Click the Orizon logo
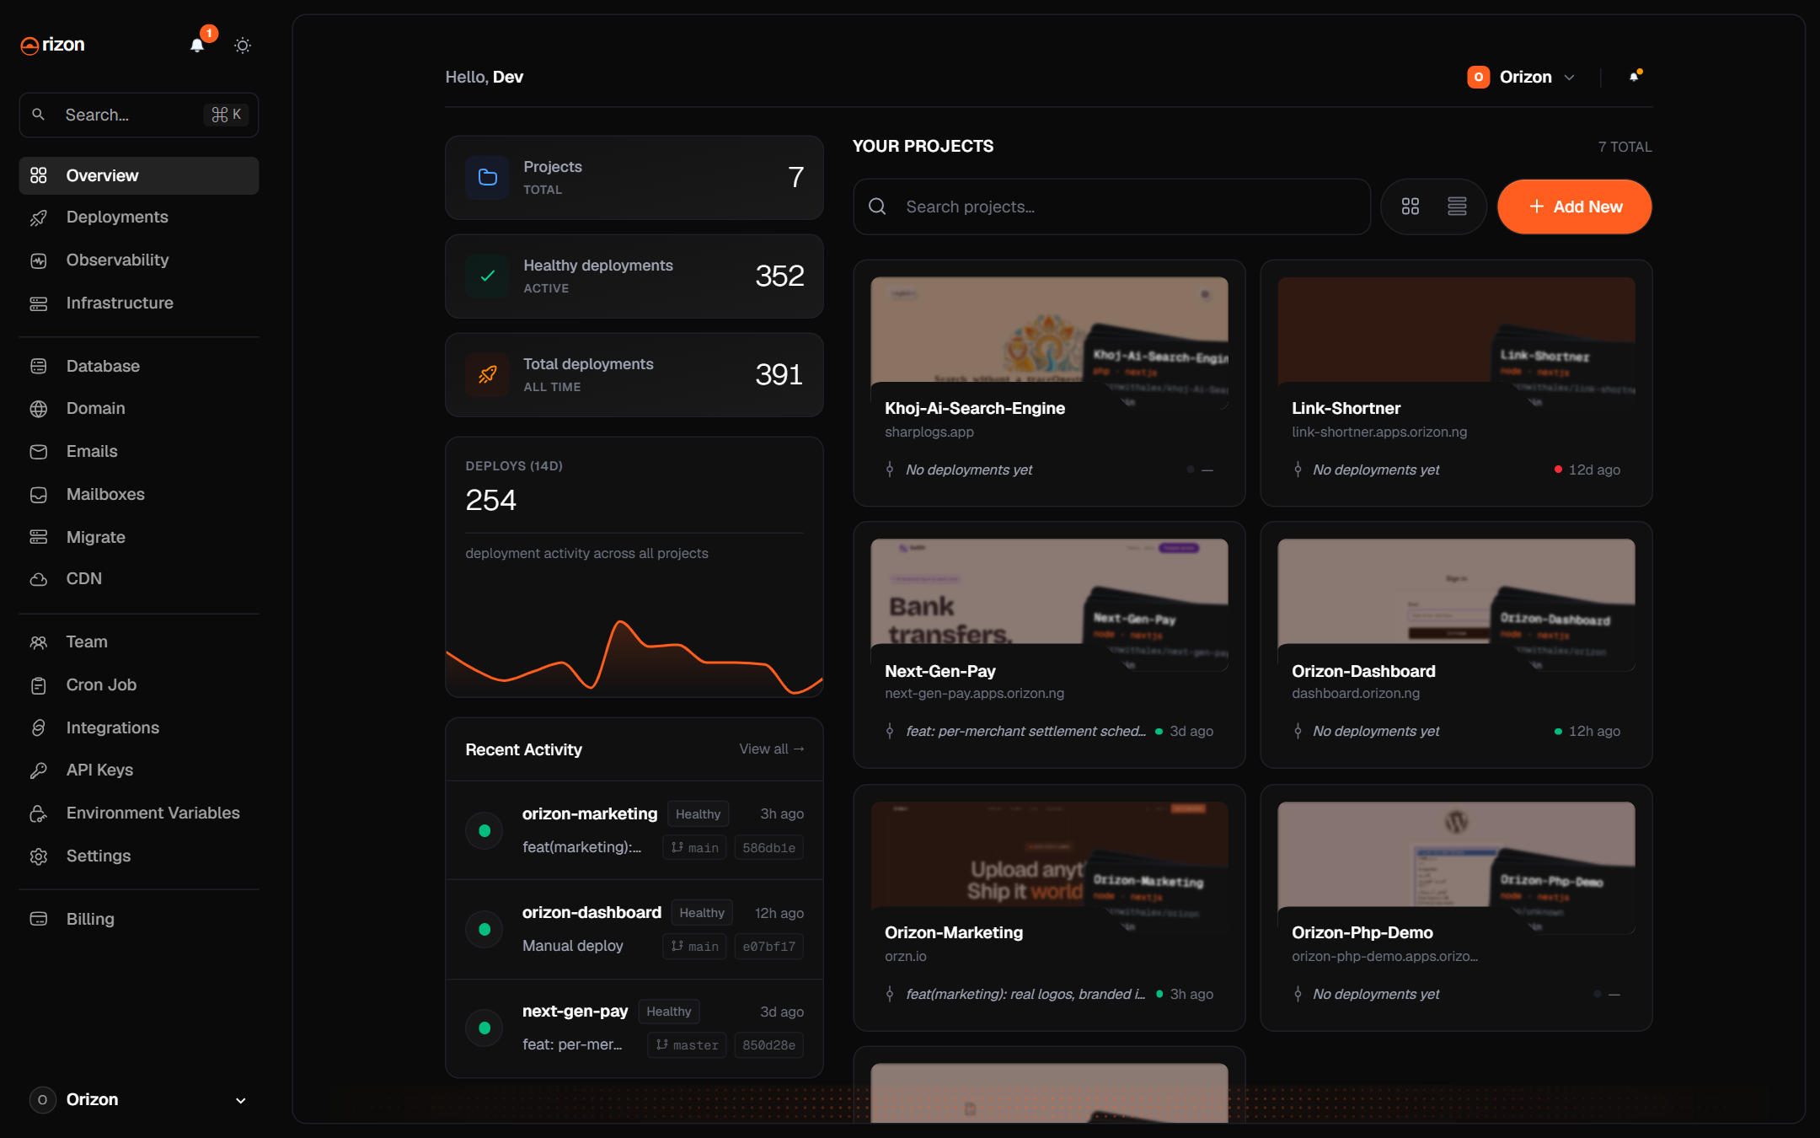The width and height of the screenshot is (1820, 1138). click(52, 45)
